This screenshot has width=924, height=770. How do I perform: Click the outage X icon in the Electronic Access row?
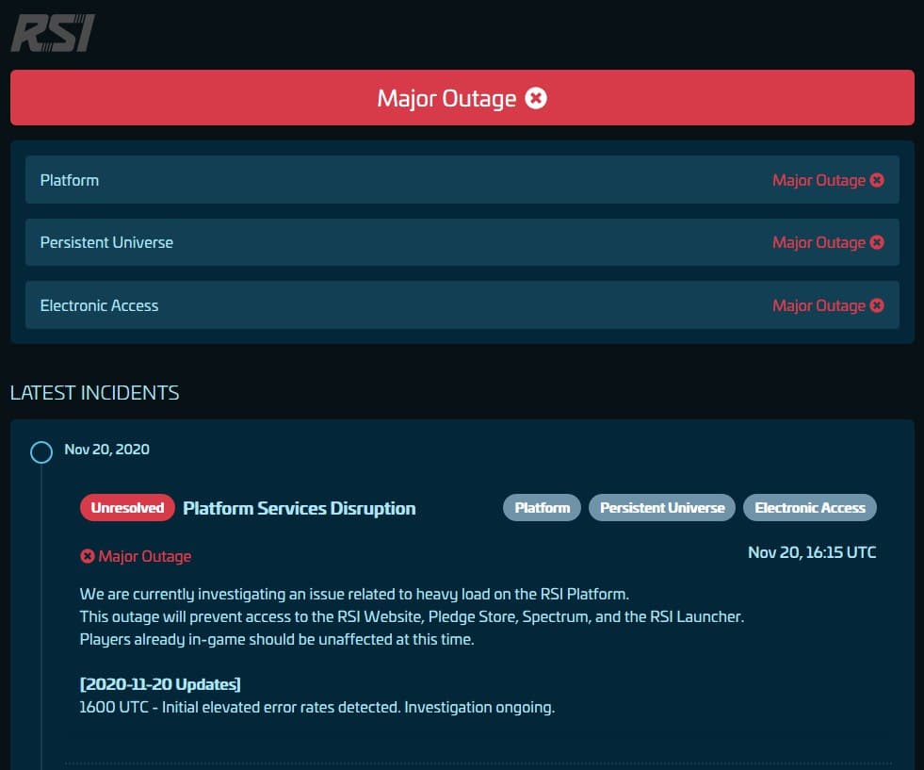(877, 305)
